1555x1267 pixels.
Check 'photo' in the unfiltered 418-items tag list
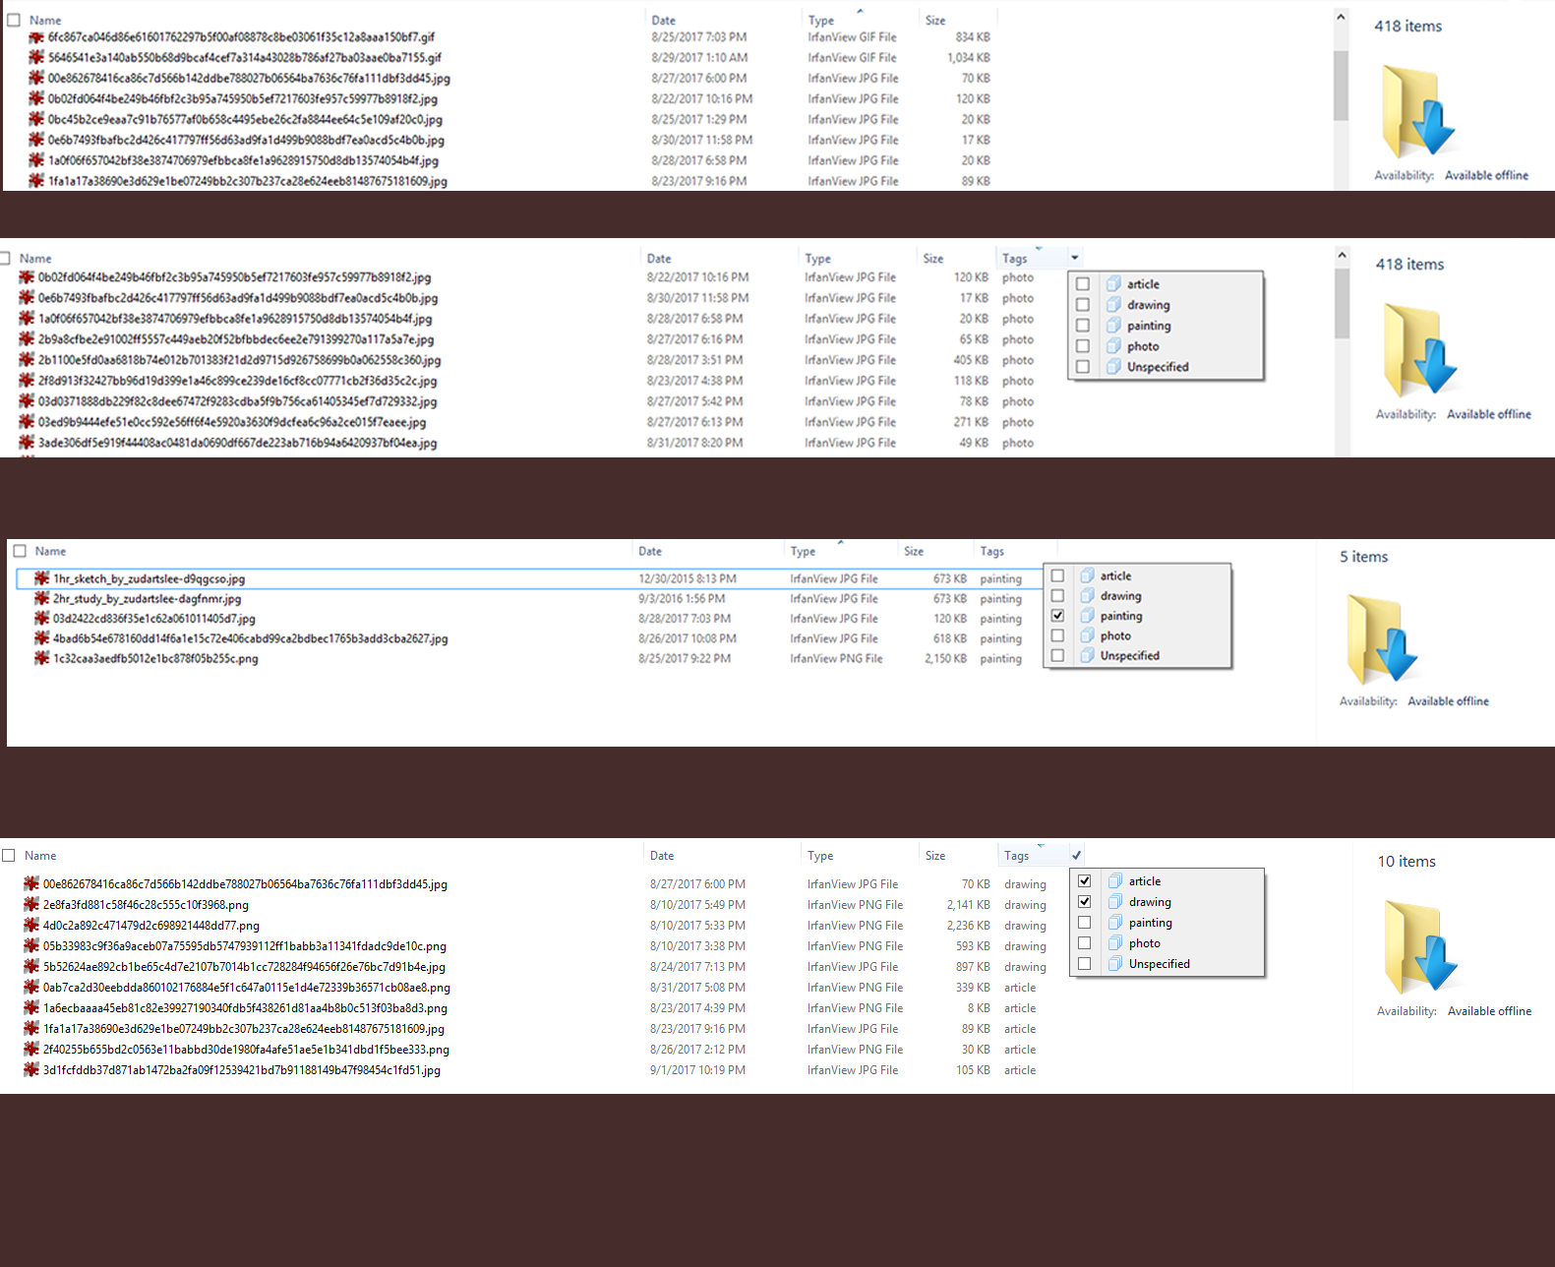[1083, 346]
